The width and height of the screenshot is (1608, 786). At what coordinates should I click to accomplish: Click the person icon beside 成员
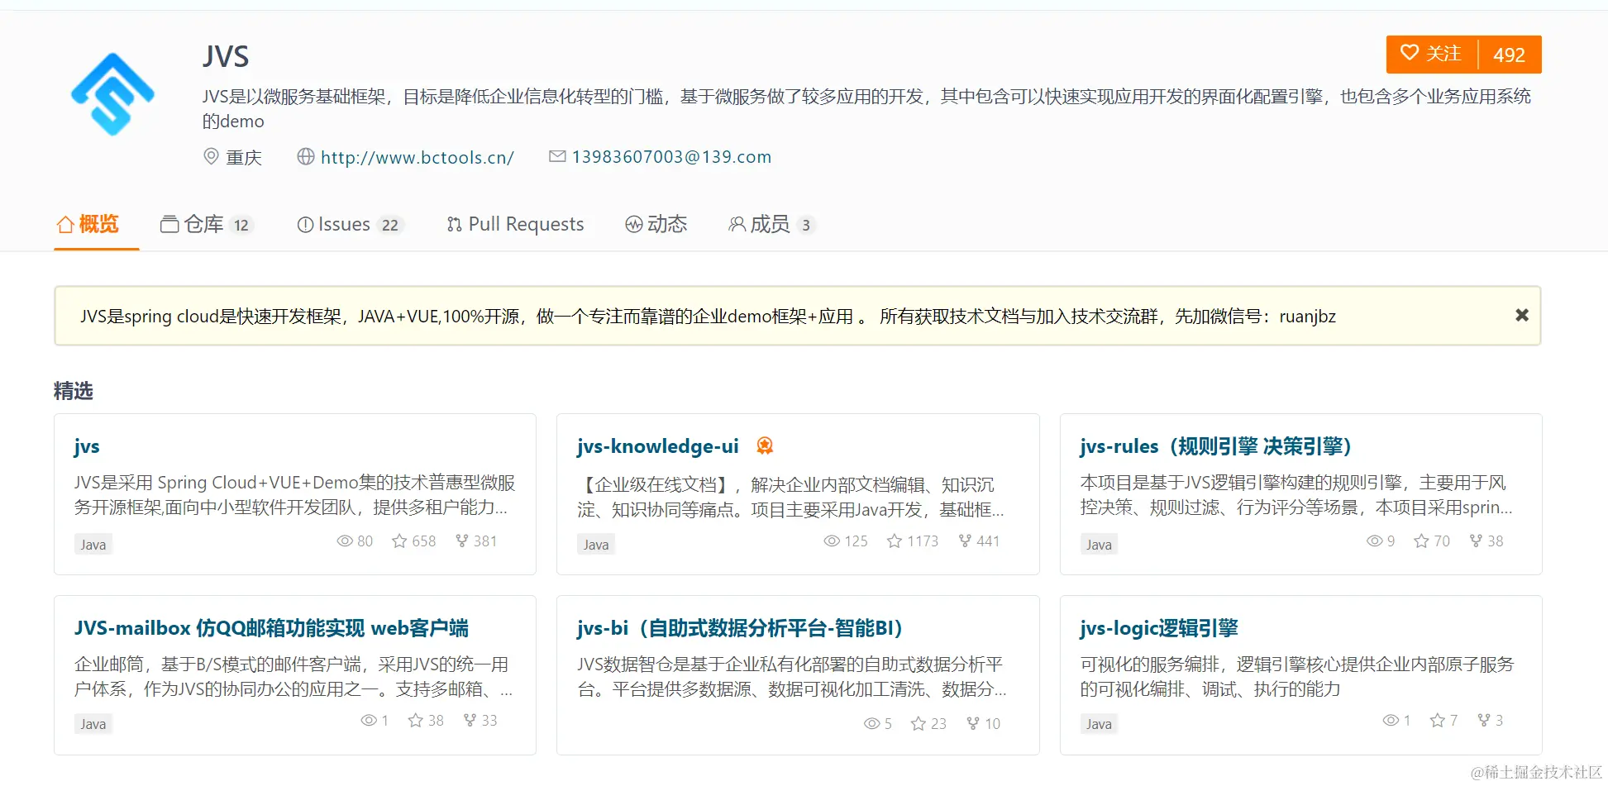click(737, 225)
